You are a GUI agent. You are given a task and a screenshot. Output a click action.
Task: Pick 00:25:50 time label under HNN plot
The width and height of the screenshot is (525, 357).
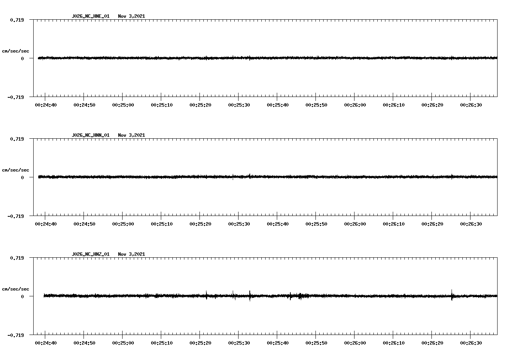316,224
